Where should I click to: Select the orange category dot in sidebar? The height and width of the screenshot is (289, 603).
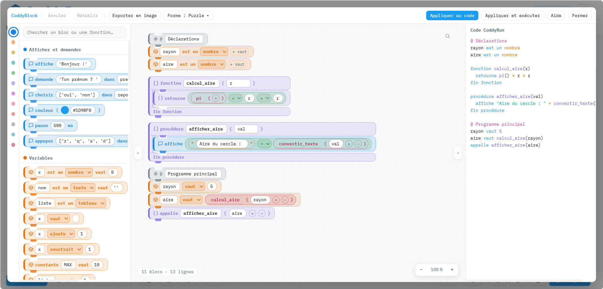tap(13, 42)
